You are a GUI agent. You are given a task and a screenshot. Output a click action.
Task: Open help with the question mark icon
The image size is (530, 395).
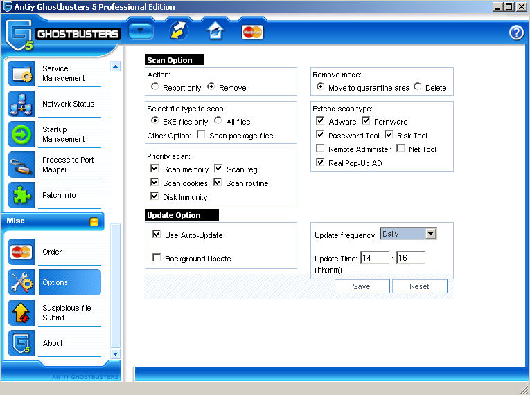pyautogui.click(x=516, y=33)
